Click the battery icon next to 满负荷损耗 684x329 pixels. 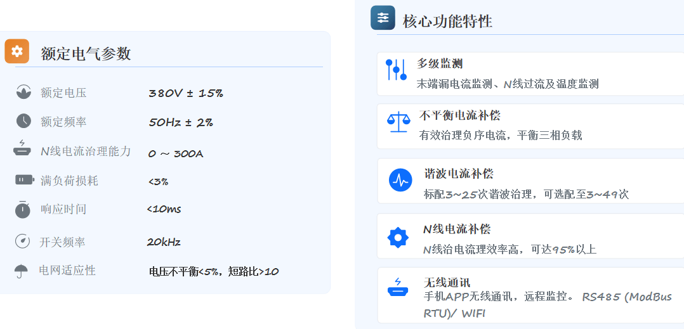(x=24, y=179)
